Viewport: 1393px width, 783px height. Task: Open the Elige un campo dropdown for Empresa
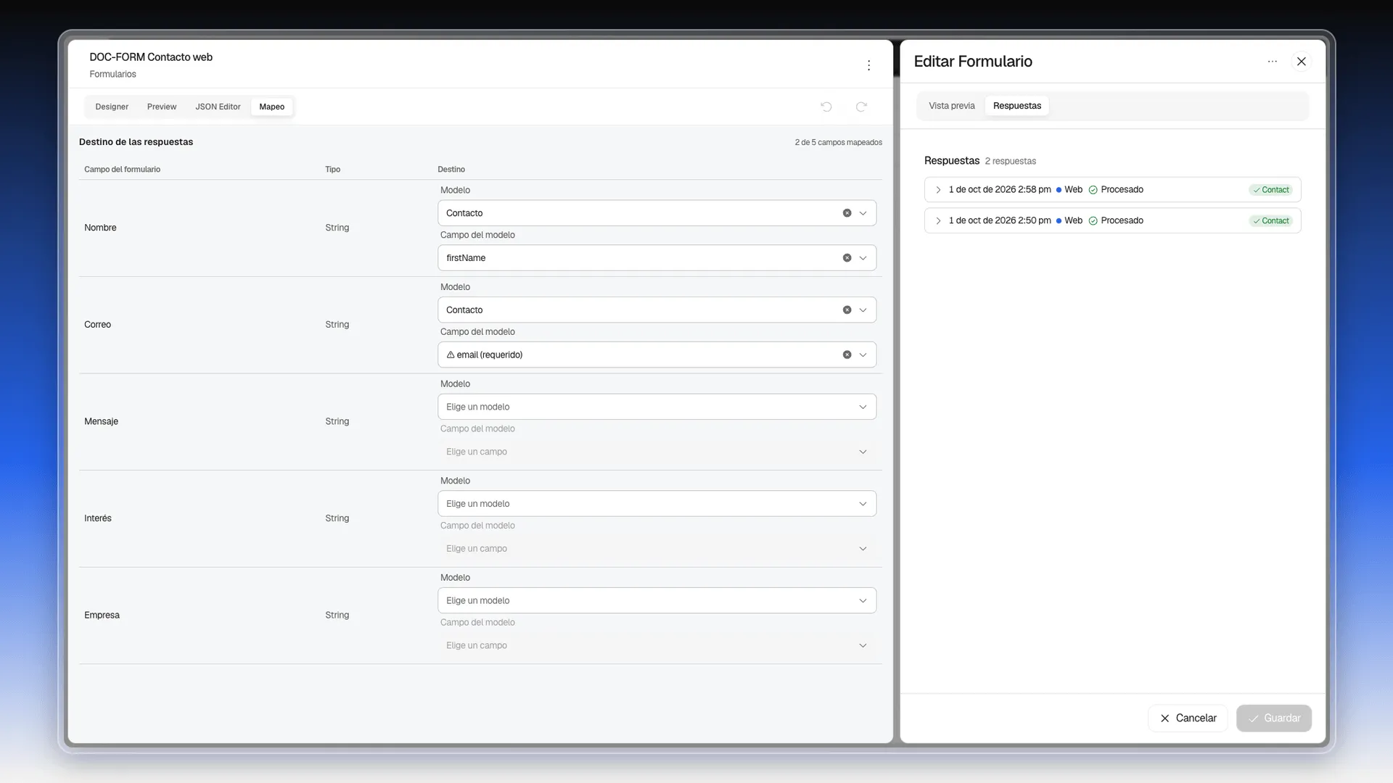pos(657,646)
